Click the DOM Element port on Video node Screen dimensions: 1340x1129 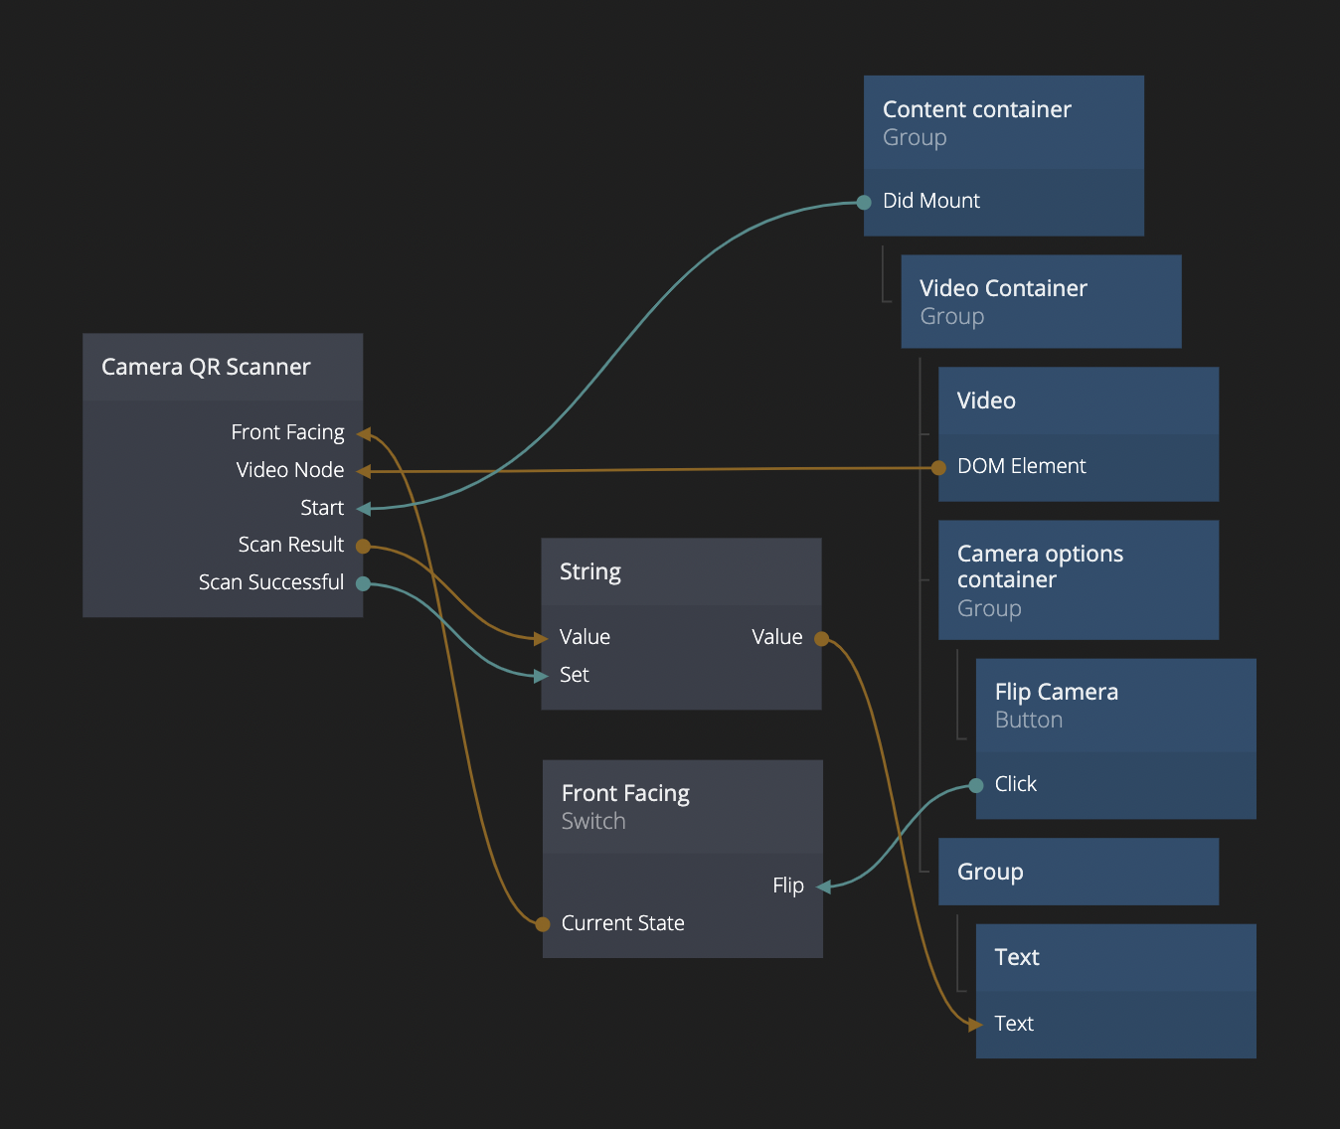(x=938, y=467)
